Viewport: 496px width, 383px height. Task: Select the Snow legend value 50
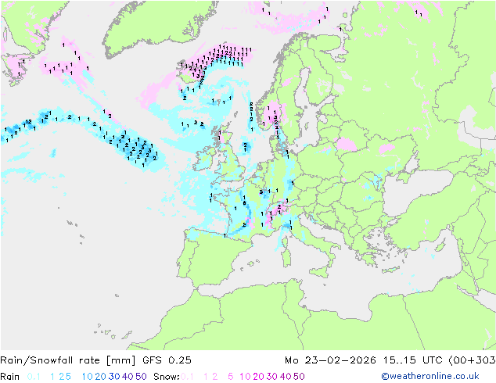tap(300, 377)
